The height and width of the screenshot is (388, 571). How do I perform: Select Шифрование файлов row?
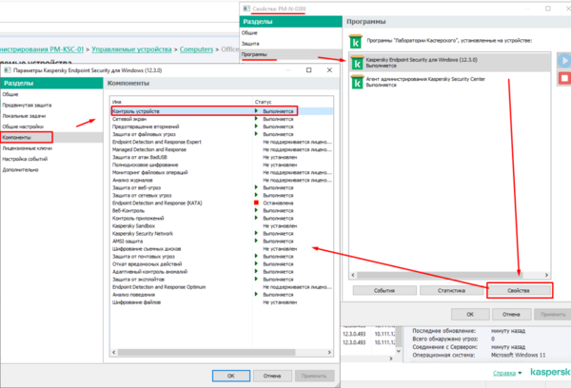click(222, 302)
